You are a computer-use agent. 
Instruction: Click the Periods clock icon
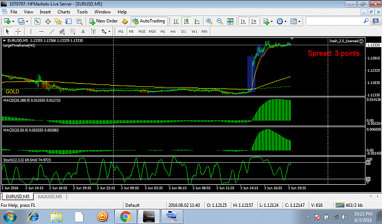[280, 21]
